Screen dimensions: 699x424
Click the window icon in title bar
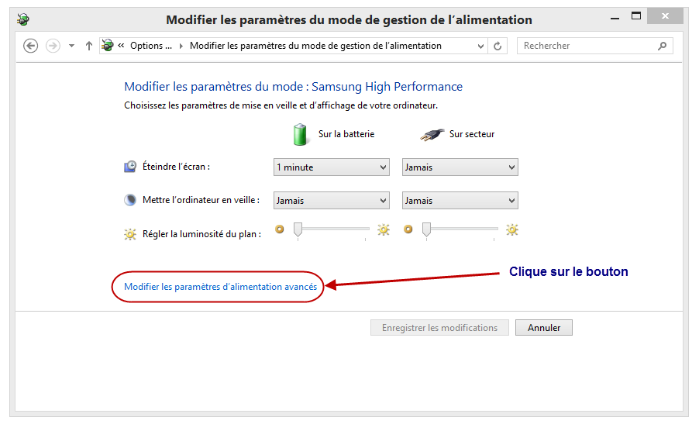click(x=23, y=20)
